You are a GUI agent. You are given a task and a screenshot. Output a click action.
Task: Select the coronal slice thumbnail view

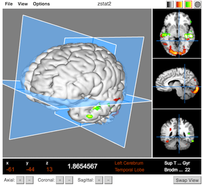click(177, 133)
